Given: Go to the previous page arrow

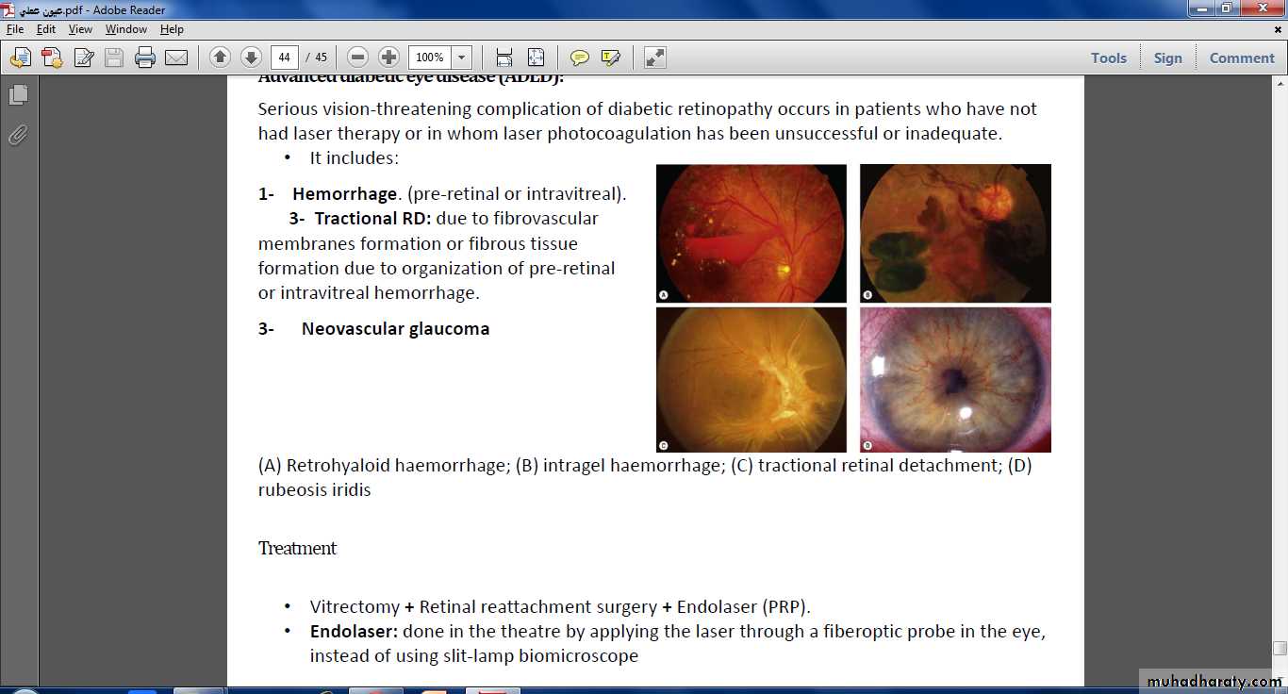Looking at the screenshot, I should click(x=220, y=58).
